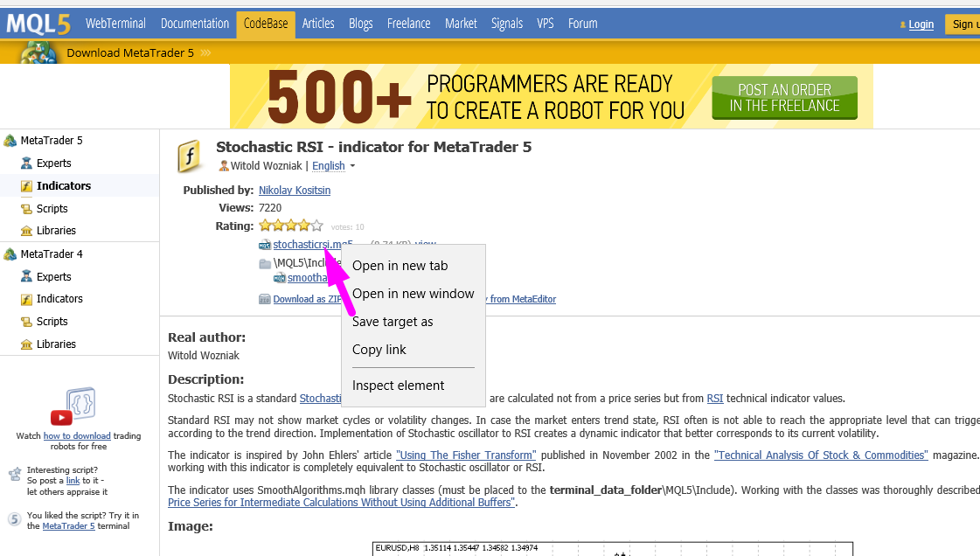Click the Experts icon under MetaTrader 5
This screenshot has height=556, width=980.
point(26,163)
